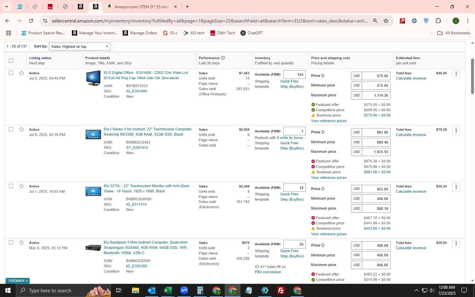Click the Adobe Acrobat extension icon
The width and height of the screenshot is (475, 297).
click(x=402, y=21)
